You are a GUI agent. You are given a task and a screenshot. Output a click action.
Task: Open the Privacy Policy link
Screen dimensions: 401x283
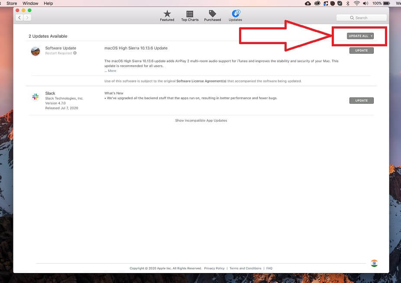(214, 268)
